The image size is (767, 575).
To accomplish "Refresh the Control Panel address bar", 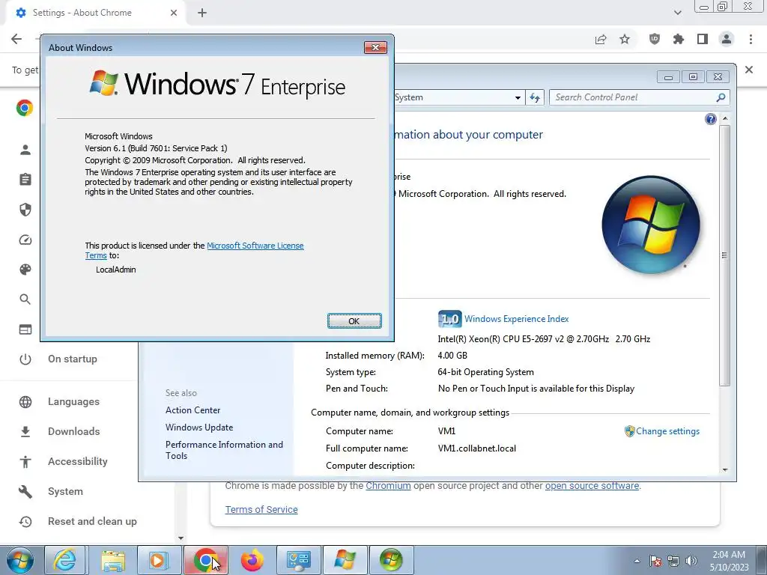I will 535,98.
